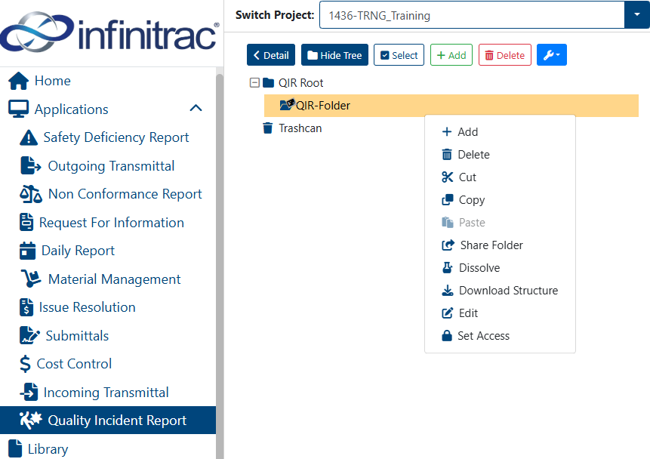Click the Safety Deficiency Report warning icon
The width and height of the screenshot is (650, 459).
click(x=29, y=137)
